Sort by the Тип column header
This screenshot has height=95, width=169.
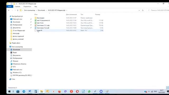point(82,15)
